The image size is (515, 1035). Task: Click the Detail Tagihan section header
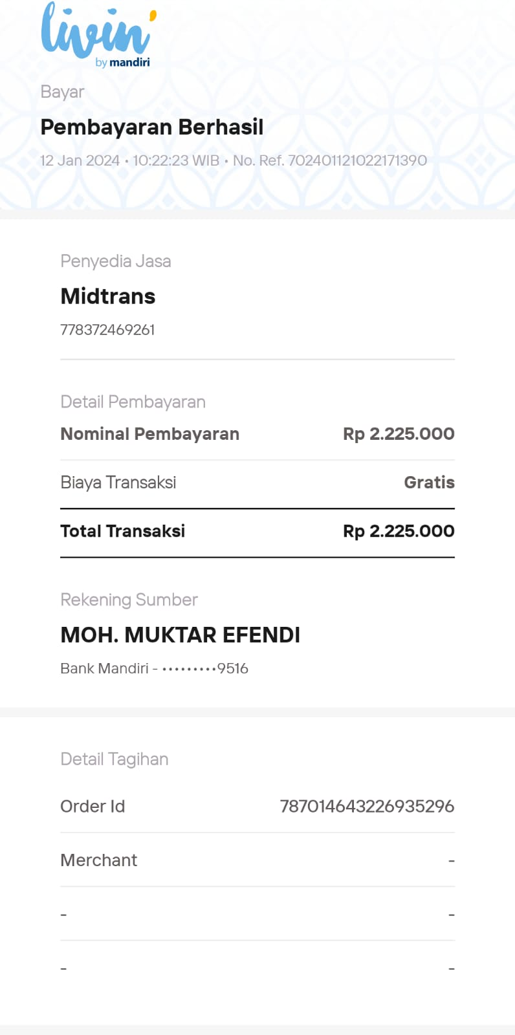click(115, 759)
